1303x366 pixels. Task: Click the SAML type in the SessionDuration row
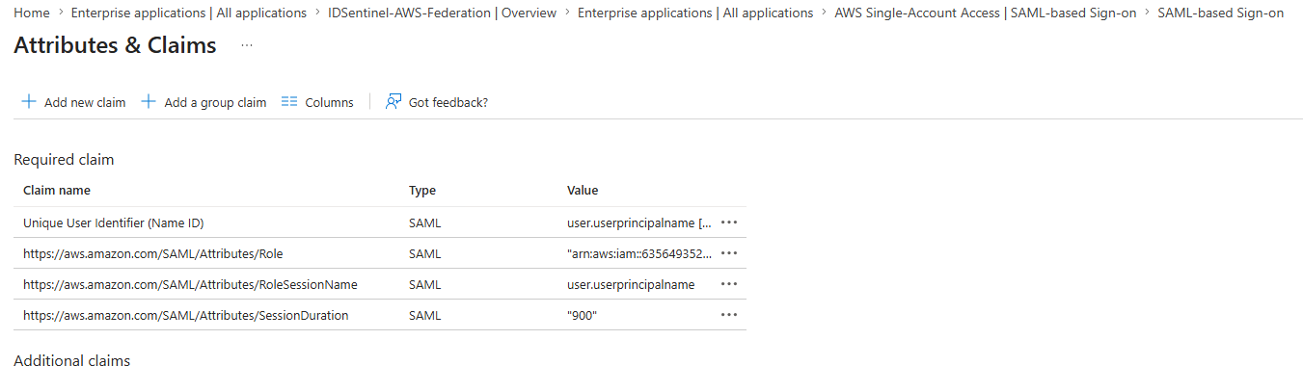pyautogui.click(x=425, y=315)
